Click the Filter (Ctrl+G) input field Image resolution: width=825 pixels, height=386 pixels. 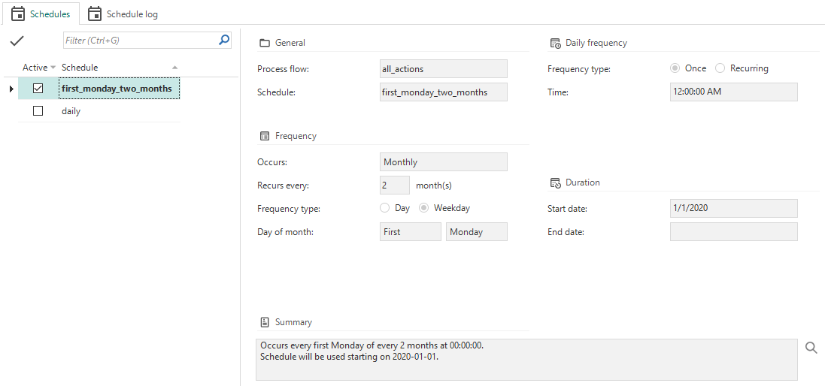139,41
